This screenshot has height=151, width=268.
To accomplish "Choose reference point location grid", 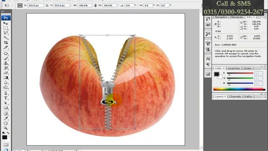I will pos(20,5).
